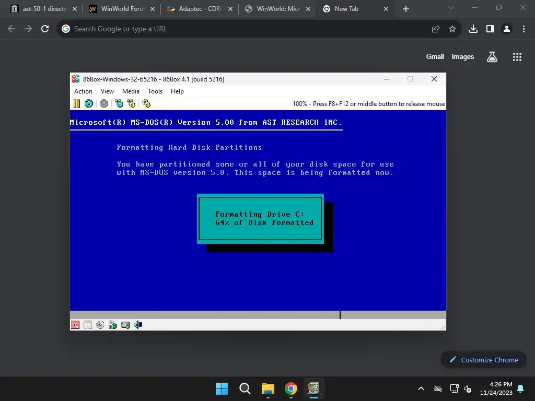Click the teal hard reset icon

[x=89, y=104]
